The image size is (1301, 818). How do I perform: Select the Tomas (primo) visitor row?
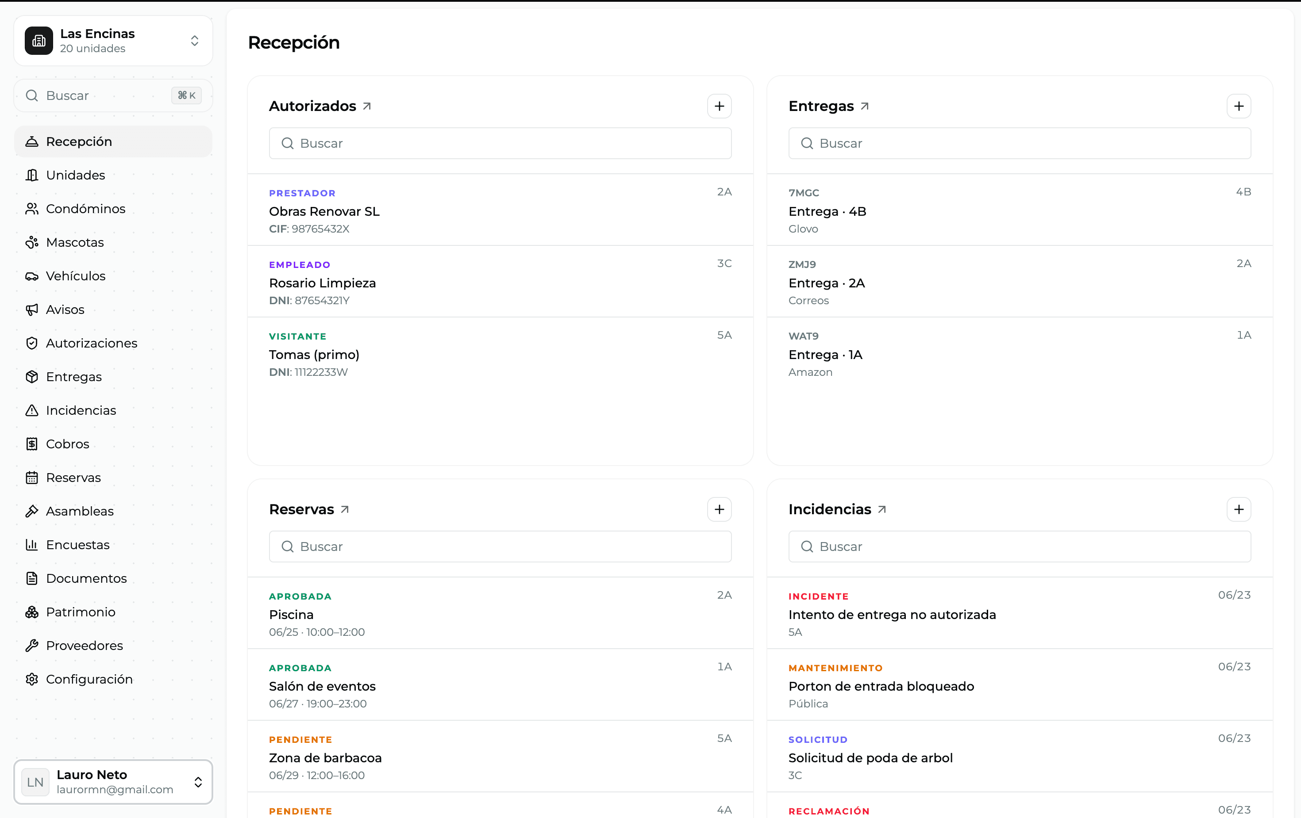pyautogui.click(x=500, y=354)
